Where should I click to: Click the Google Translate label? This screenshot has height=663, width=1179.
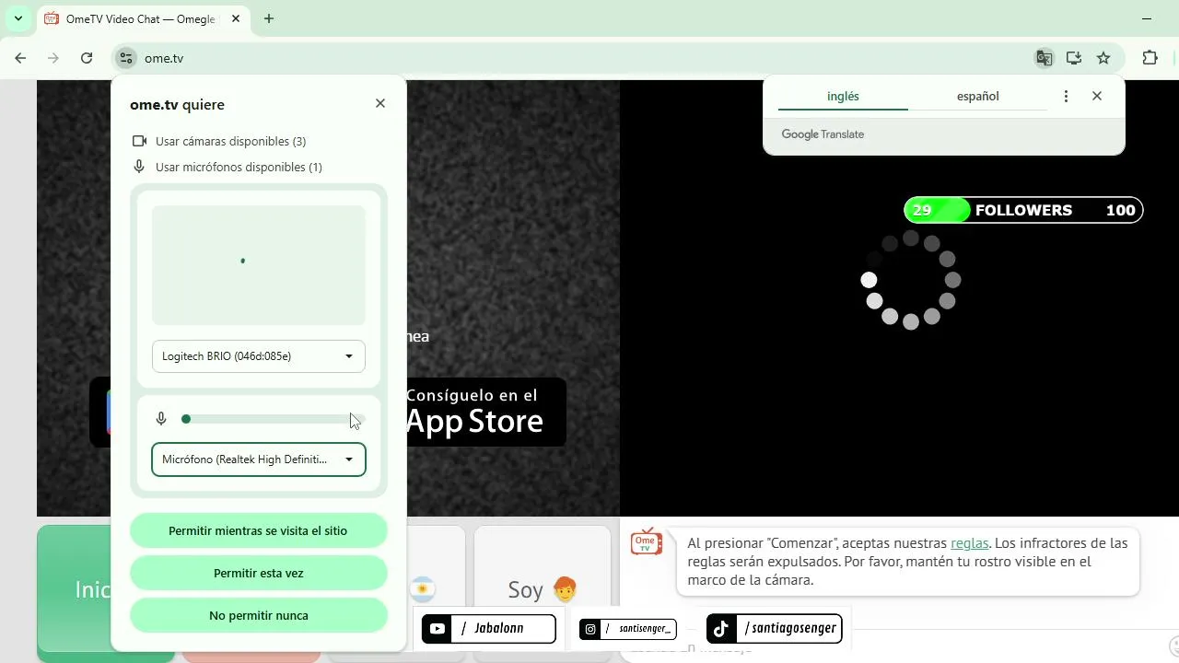coord(823,134)
